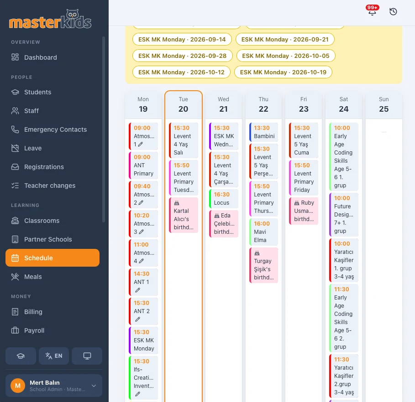415x402 pixels.
Task: Click the Meals utensils icon
Action: (15, 277)
